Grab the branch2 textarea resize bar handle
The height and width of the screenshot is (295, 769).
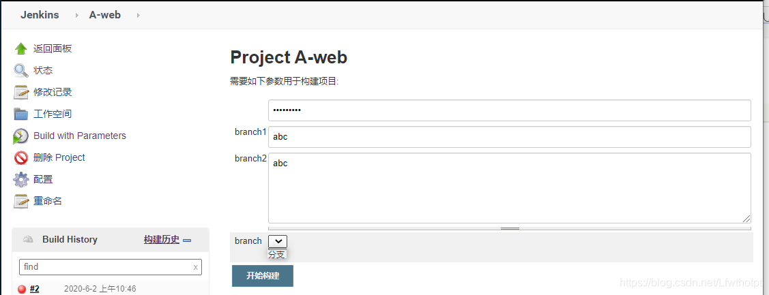pyautogui.click(x=510, y=228)
